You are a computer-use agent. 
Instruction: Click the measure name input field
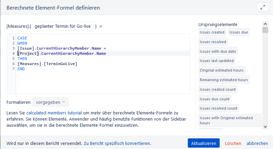pyautogui.click(x=63, y=26)
